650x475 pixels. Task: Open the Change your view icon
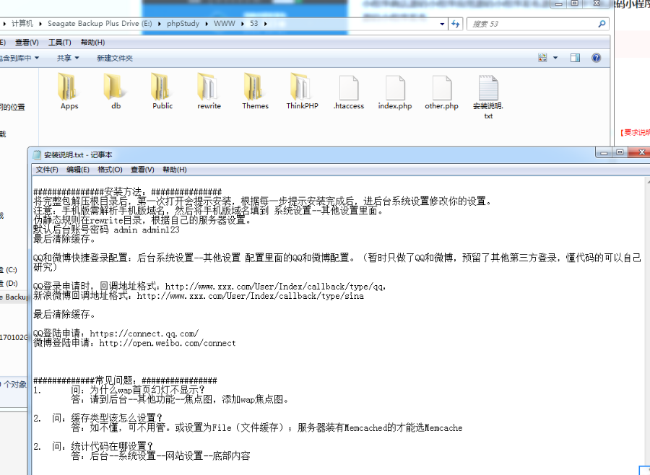click(542, 57)
